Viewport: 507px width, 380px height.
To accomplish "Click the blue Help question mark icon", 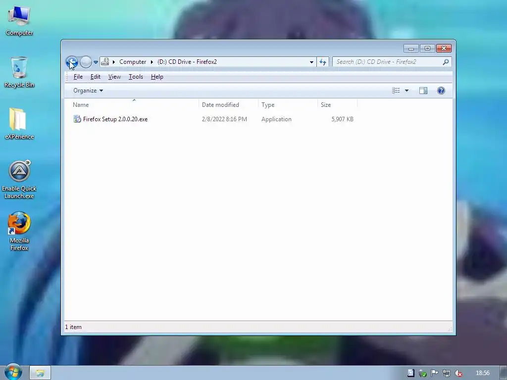I will (x=441, y=91).
